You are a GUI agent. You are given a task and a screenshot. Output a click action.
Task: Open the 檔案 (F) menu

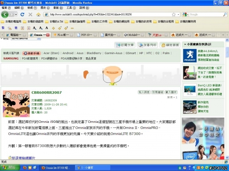pos(6,8)
